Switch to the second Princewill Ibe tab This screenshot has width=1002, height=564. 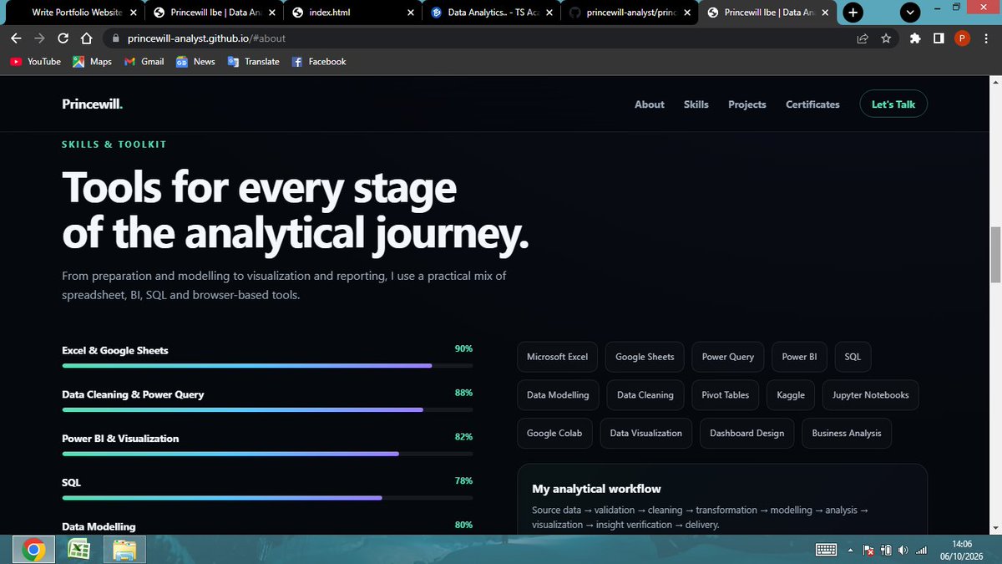tap(768, 13)
